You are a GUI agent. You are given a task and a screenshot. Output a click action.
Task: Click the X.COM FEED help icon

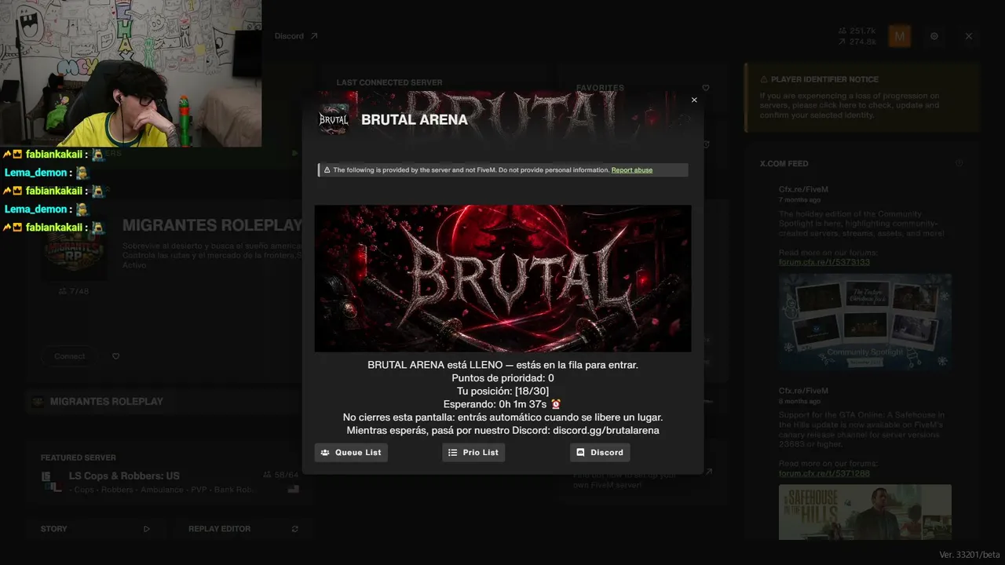(x=959, y=163)
